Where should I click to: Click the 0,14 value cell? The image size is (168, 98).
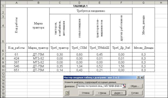point(60,70)
